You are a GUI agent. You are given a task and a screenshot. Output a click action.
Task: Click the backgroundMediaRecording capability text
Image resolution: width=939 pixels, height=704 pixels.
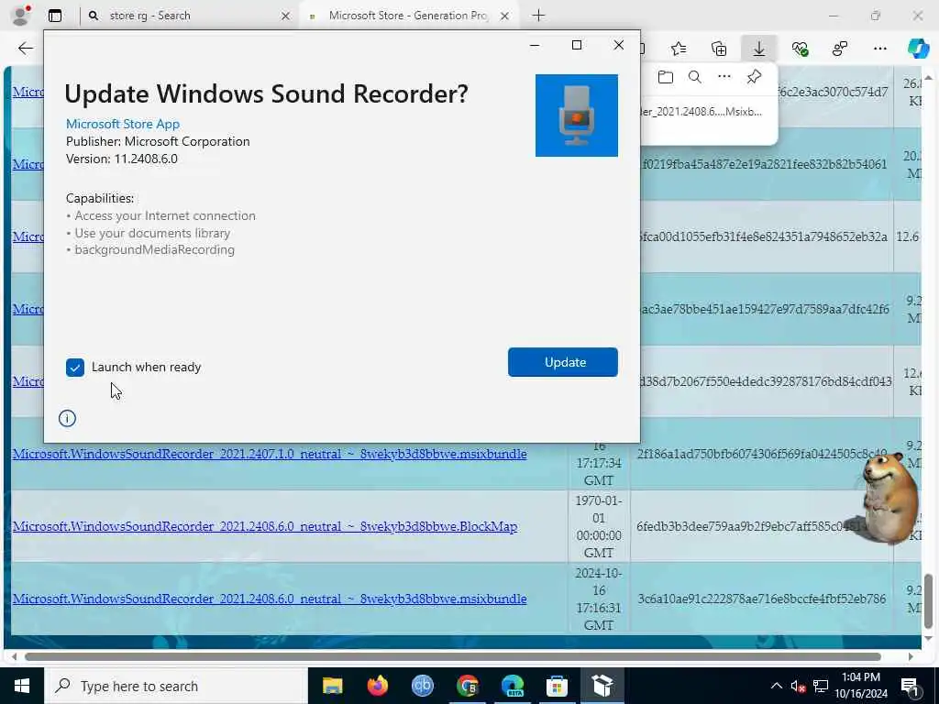154,249
